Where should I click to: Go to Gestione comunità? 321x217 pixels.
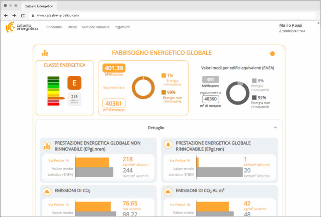pyautogui.click(x=96, y=27)
